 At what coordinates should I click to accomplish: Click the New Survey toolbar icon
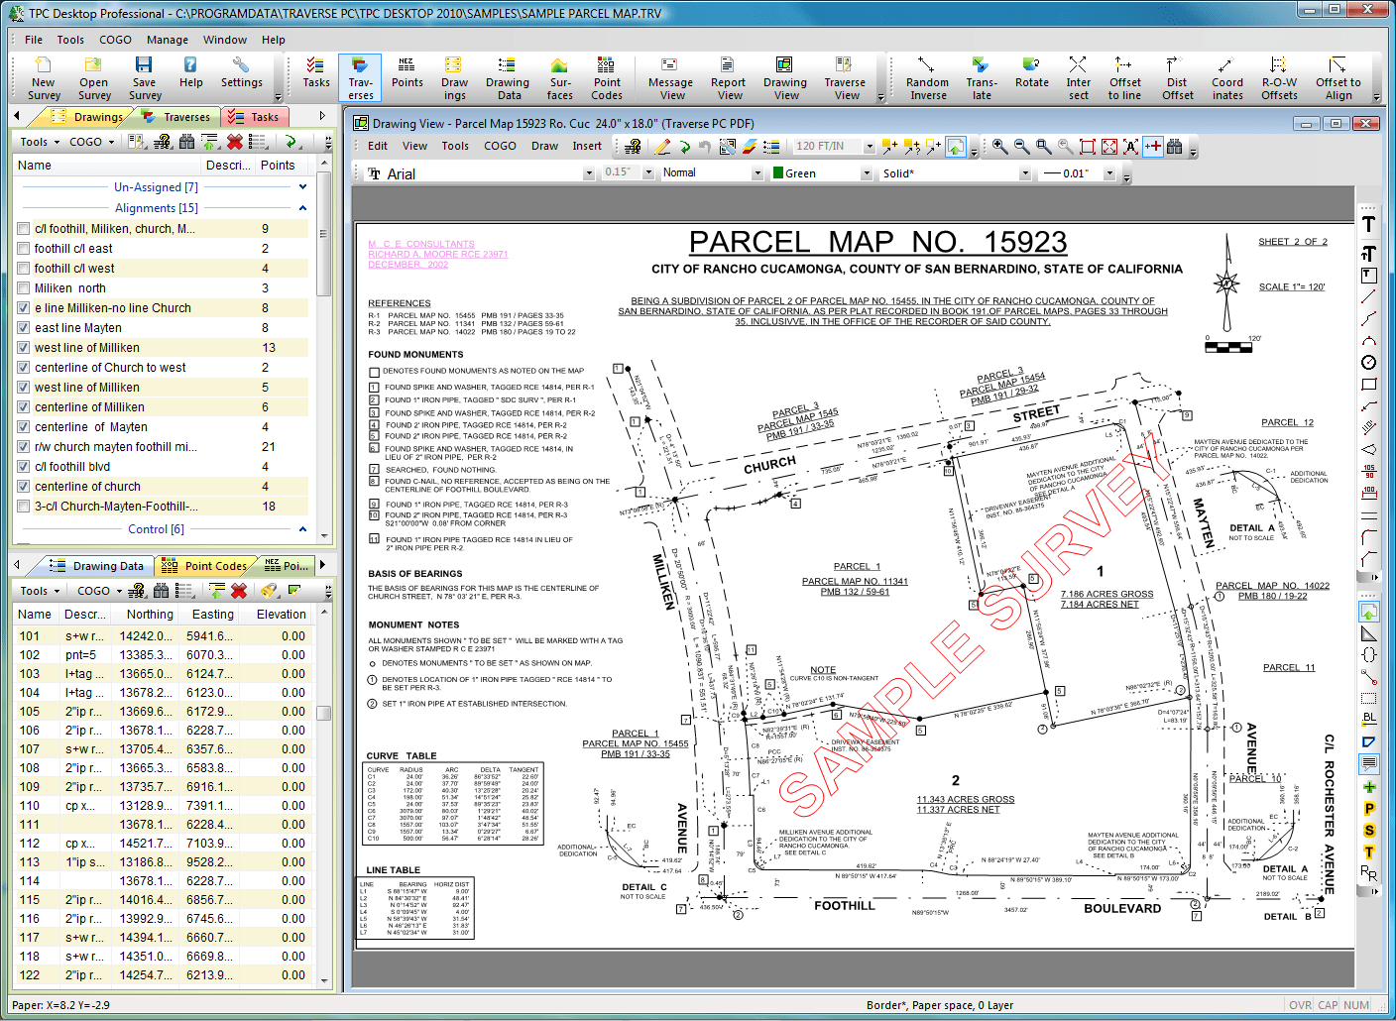click(x=44, y=78)
